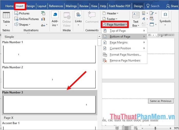Expand the Header dropdown arrow
Screen dimensions: 179x130
click(118, 13)
